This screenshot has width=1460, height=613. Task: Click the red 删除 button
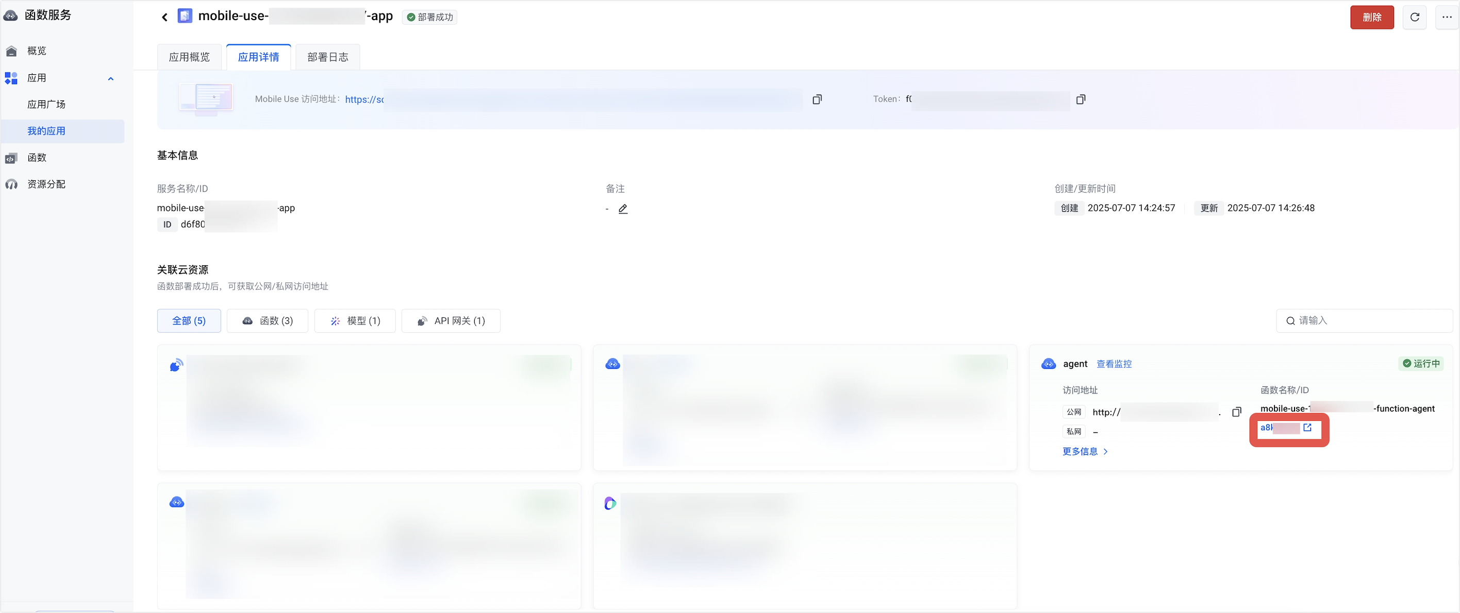(x=1371, y=17)
